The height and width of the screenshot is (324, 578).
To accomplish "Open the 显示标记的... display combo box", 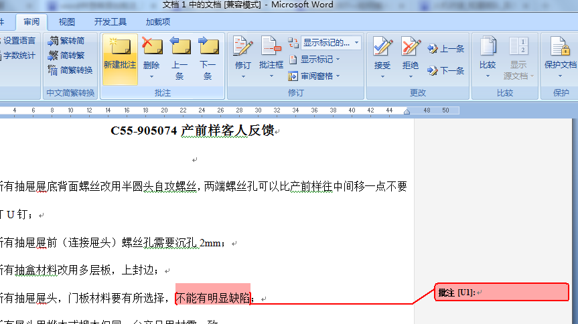I will (331, 43).
